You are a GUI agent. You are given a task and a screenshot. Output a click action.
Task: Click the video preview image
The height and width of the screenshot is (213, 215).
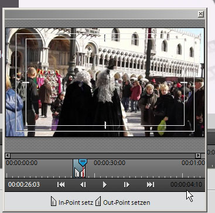click(105, 82)
